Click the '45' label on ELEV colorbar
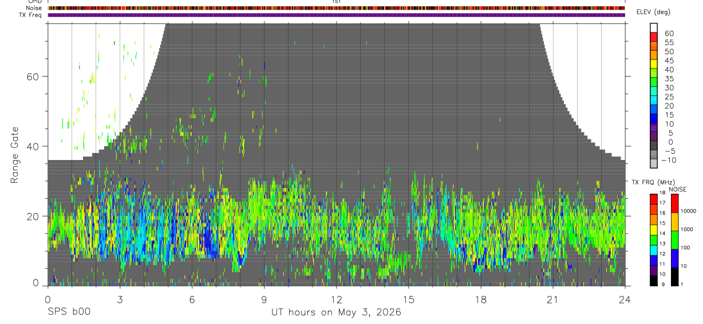The height and width of the screenshot is (324, 703). pyautogui.click(x=669, y=61)
